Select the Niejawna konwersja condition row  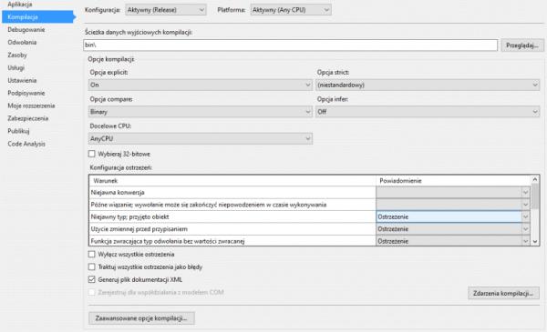pyautogui.click(x=232, y=193)
